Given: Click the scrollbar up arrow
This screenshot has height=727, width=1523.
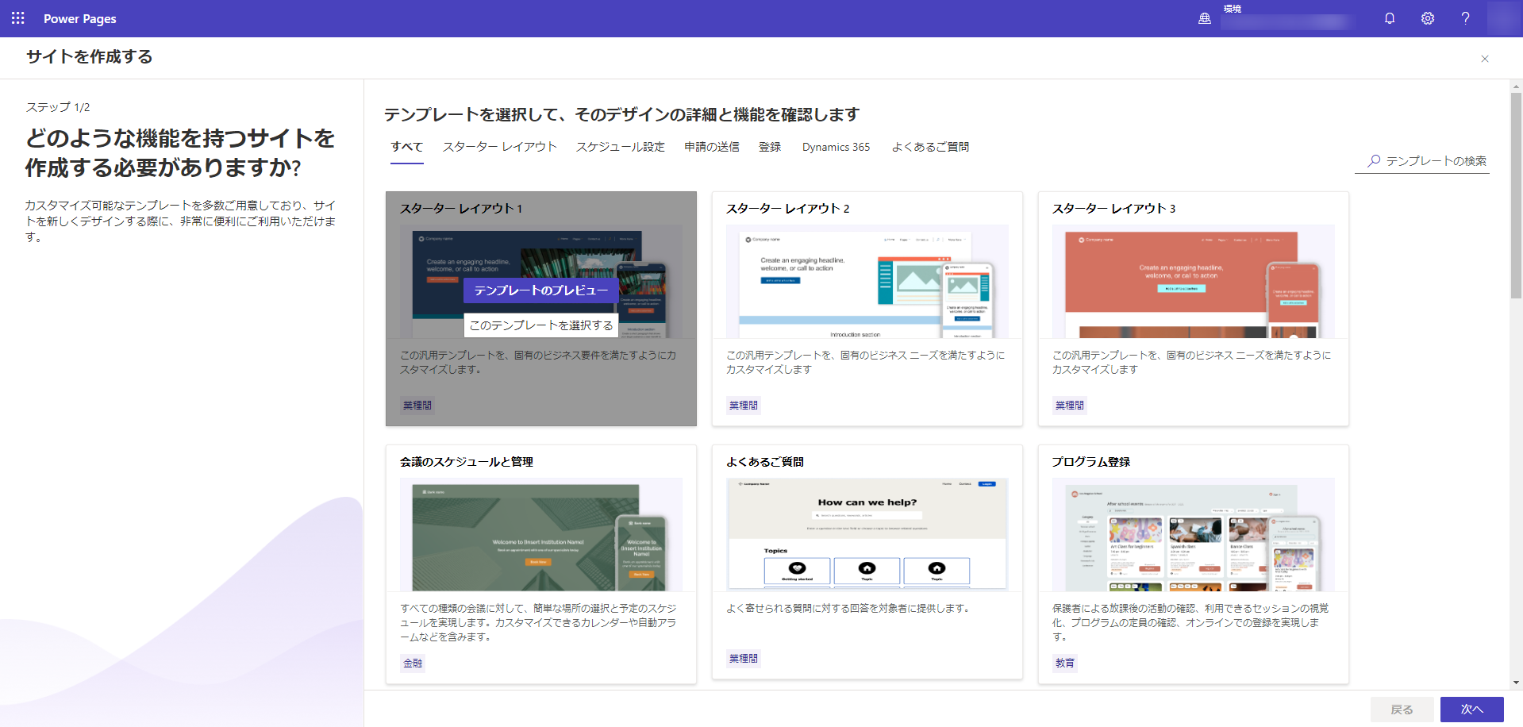Looking at the screenshot, I should pos(1517,86).
